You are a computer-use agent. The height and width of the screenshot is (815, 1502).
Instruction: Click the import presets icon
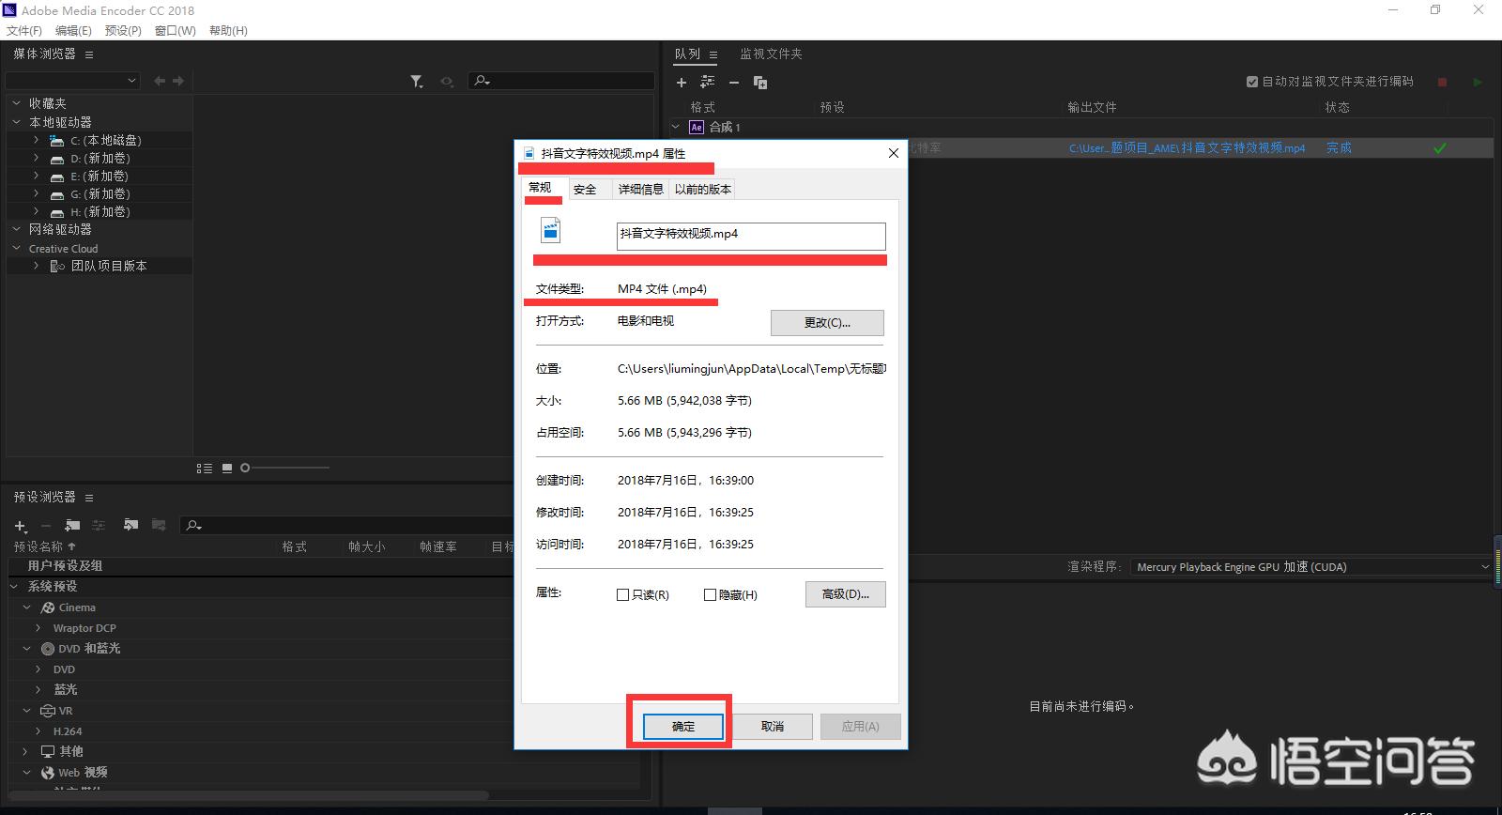click(130, 525)
